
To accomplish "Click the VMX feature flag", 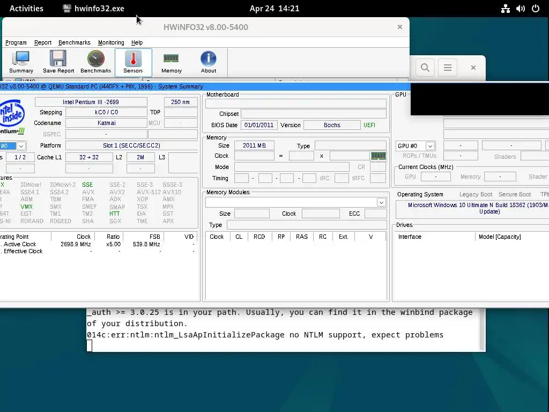I will point(26,207).
